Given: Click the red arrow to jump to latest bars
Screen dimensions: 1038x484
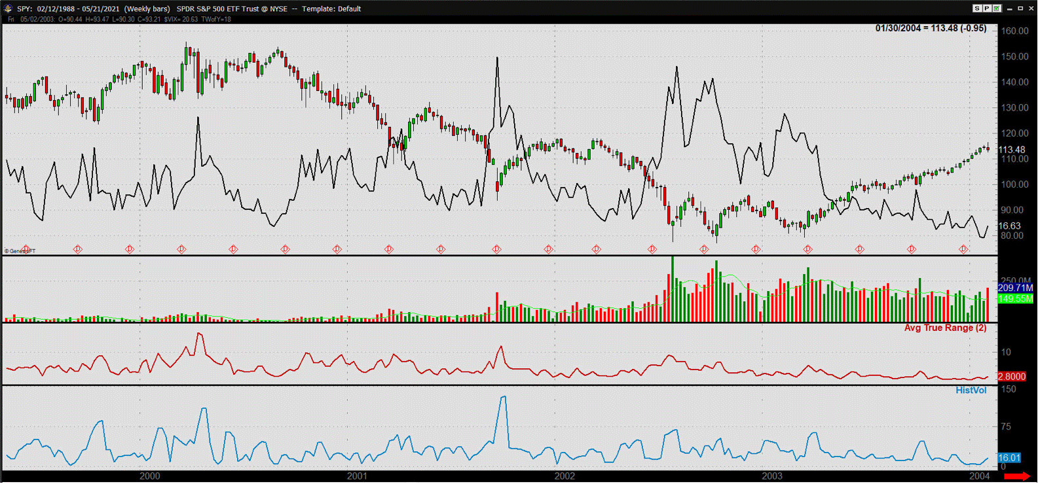Looking at the screenshot, I should click(1017, 476).
